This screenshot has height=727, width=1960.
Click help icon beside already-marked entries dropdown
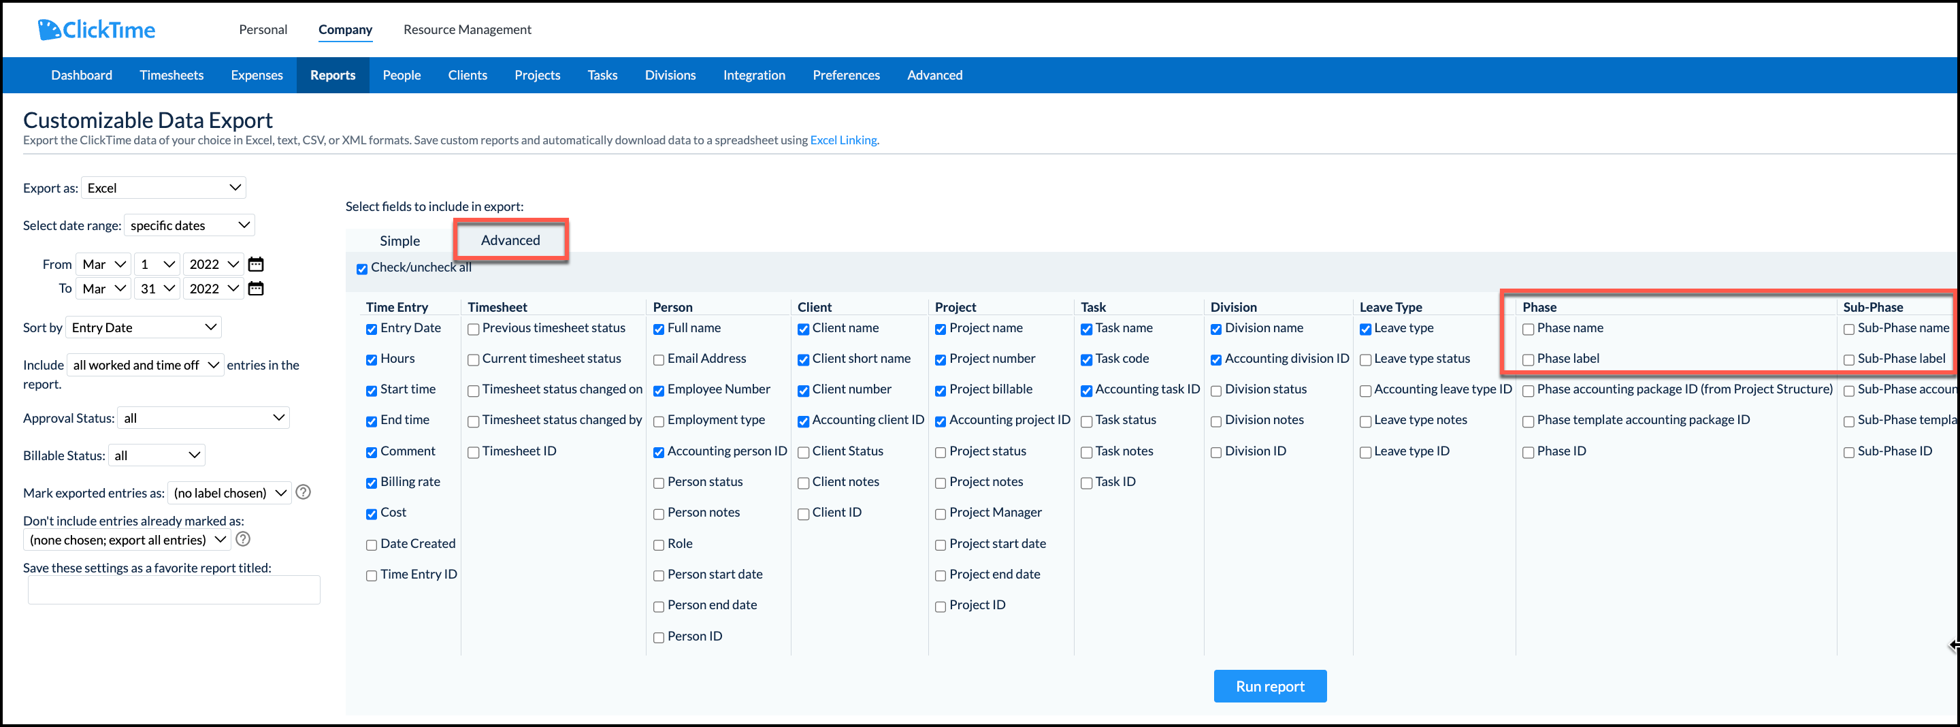coord(243,539)
